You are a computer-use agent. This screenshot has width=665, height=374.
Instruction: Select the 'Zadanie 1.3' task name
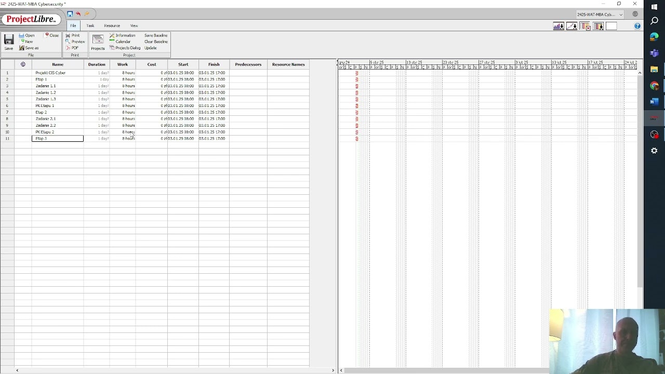coord(46,99)
